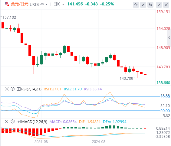Click the 140.709 low price label

point(127,79)
